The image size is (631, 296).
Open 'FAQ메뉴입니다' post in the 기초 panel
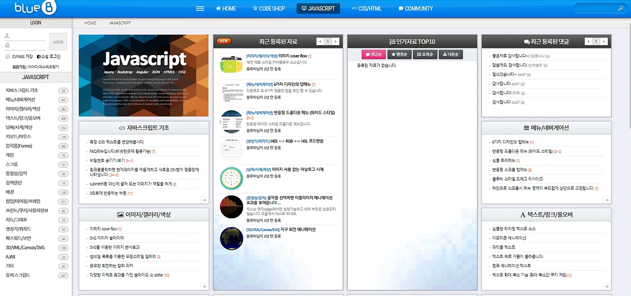pyautogui.click(x=120, y=151)
